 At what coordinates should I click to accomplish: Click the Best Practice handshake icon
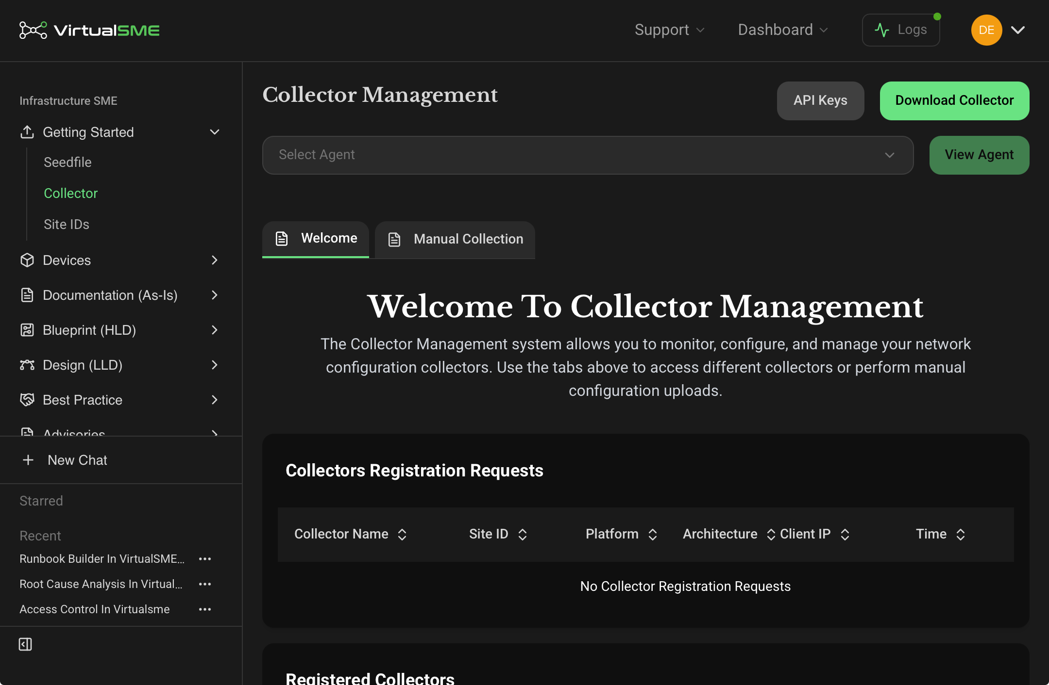[x=27, y=400]
